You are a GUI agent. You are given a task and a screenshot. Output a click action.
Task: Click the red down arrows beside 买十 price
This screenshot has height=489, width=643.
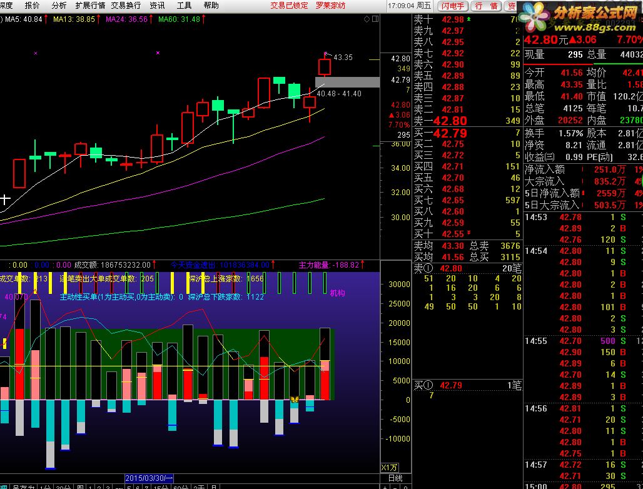pos(468,233)
